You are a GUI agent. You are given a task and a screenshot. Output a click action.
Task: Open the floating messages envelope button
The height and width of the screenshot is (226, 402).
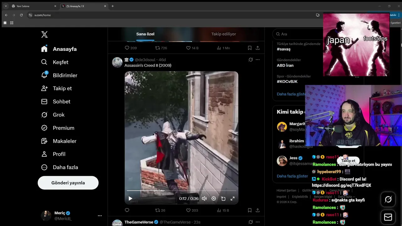388,217
